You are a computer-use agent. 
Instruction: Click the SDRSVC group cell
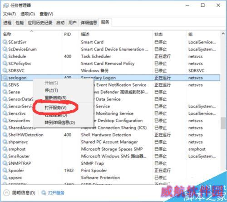point(196,70)
